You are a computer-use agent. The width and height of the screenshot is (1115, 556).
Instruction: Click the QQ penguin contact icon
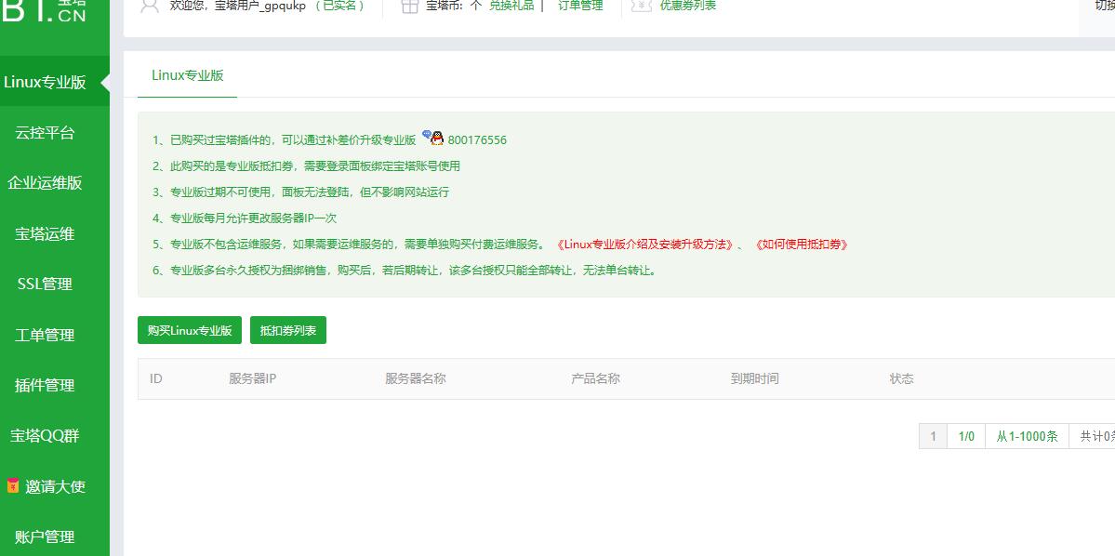pyautogui.click(x=432, y=138)
